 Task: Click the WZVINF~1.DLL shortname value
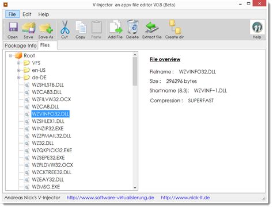[x=210, y=91]
